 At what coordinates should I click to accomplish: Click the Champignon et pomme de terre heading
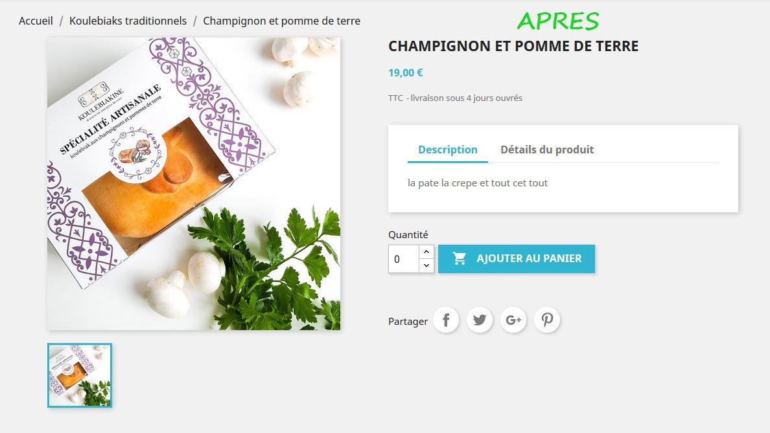(514, 46)
